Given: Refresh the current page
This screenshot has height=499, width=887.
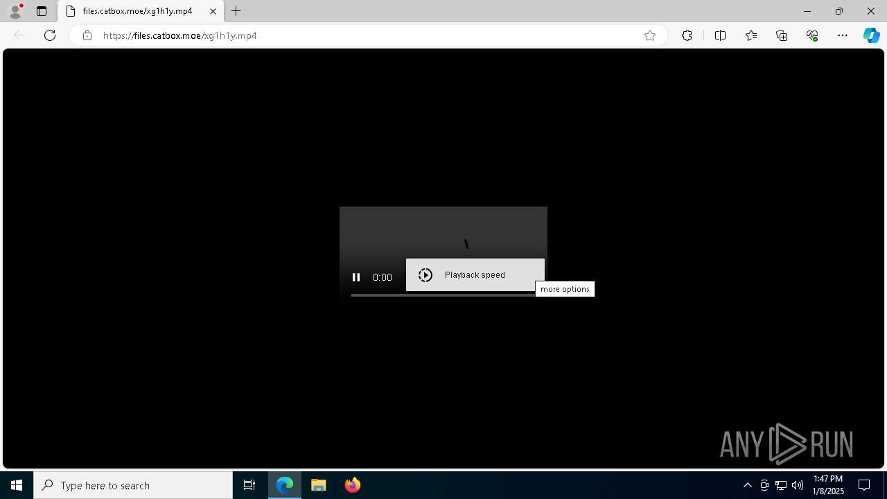Looking at the screenshot, I should point(50,35).
